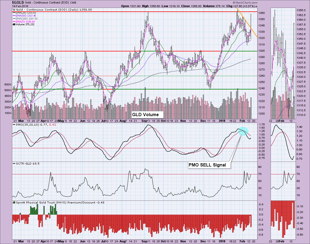Screen dimensions: 310x244
Task: Click the EMA(20) line swatch in the legend
Action: click(x=14, y=13)
